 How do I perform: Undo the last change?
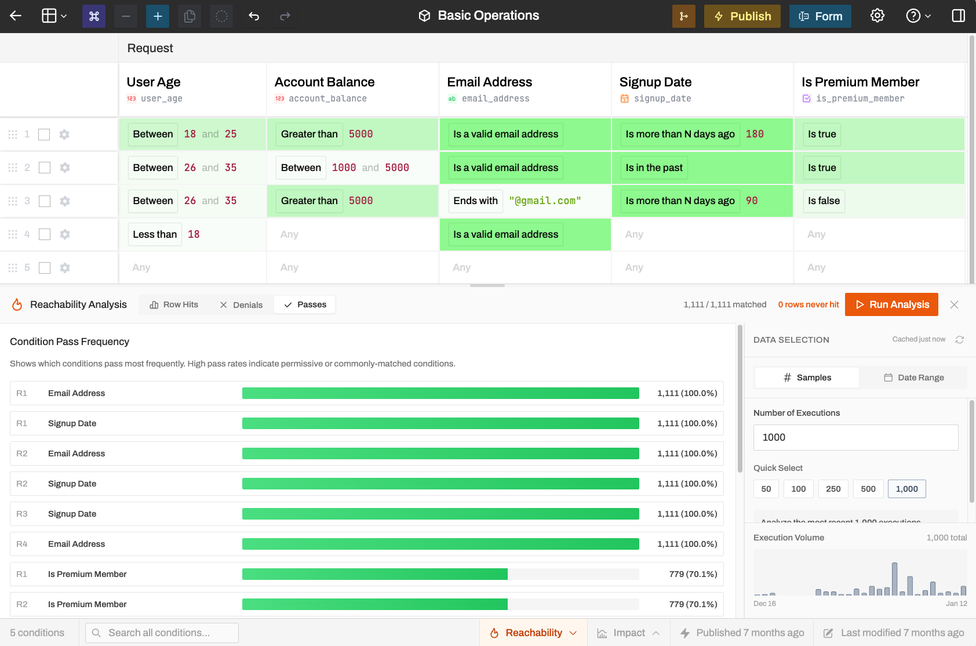pos(254,16)
